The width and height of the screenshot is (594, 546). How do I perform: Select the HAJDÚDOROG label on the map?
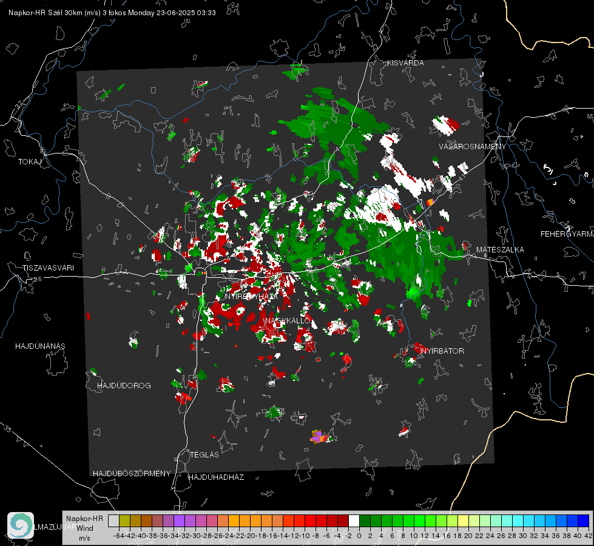click(124, 385)
